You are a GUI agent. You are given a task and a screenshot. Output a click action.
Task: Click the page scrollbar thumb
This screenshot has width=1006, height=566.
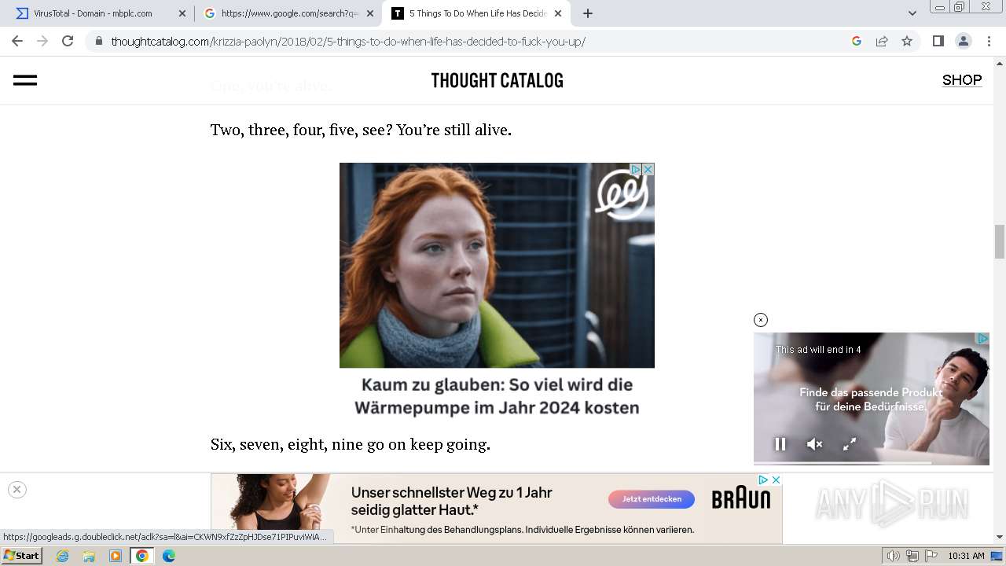1000,241
